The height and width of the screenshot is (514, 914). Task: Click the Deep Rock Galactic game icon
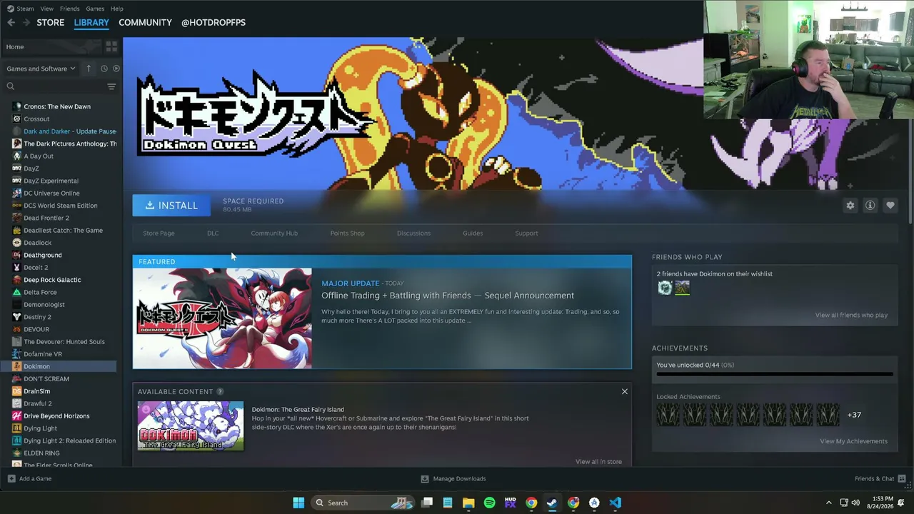[17, 280]
